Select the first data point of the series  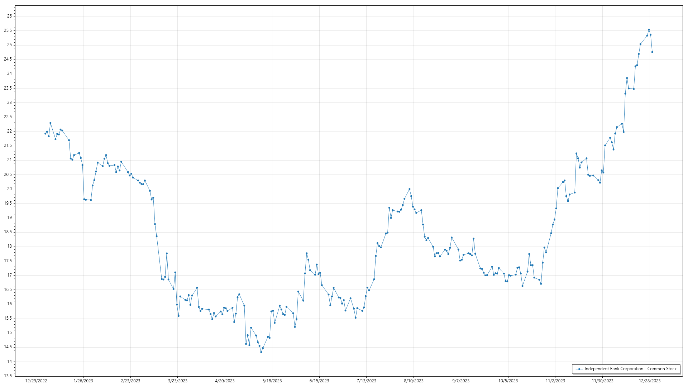pyautogui.click(x=45, y=134)
